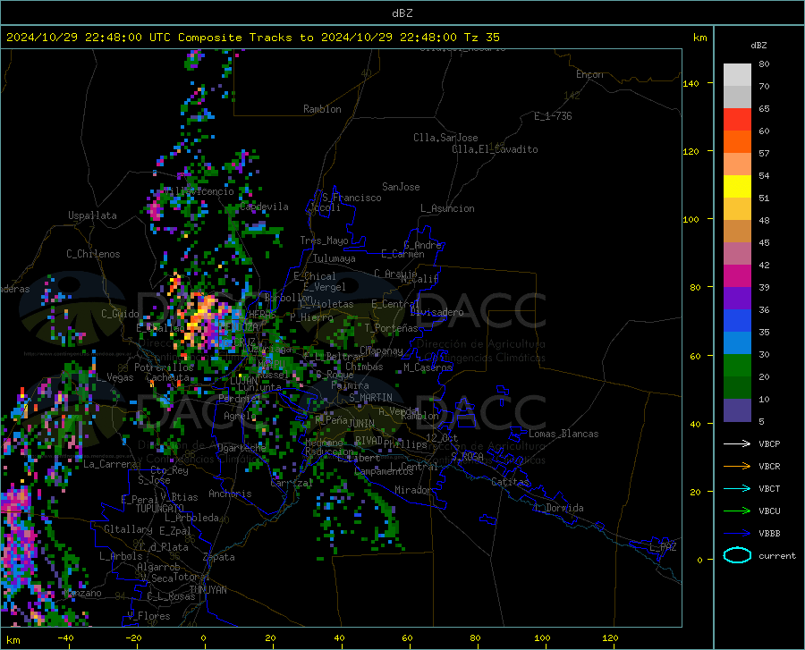Click the white VBCP arrow in legend

[x=737, y=443]
